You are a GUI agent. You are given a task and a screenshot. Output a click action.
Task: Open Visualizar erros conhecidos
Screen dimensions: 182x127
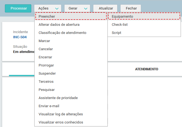71,122
